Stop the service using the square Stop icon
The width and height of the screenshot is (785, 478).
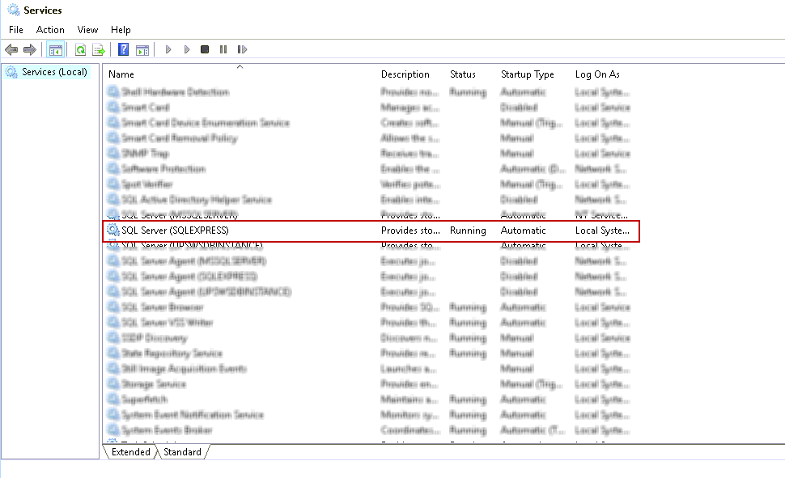[x=205, y=49]
